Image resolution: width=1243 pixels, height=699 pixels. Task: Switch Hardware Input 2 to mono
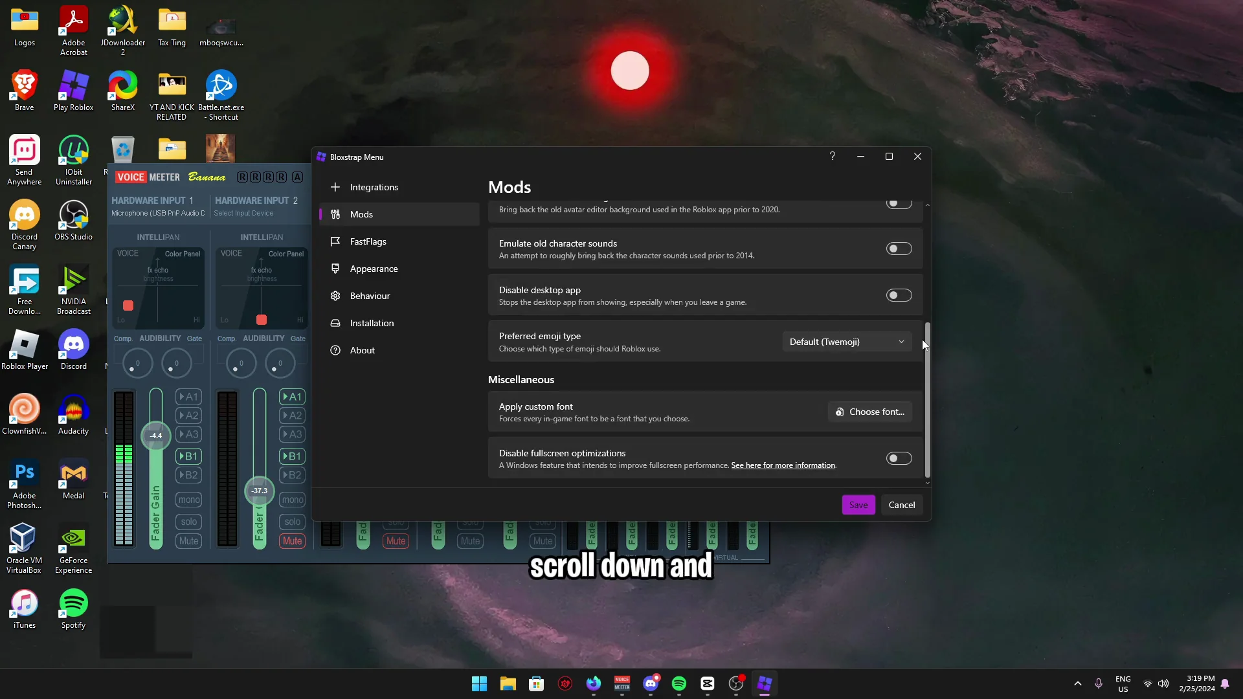[293, 499]
